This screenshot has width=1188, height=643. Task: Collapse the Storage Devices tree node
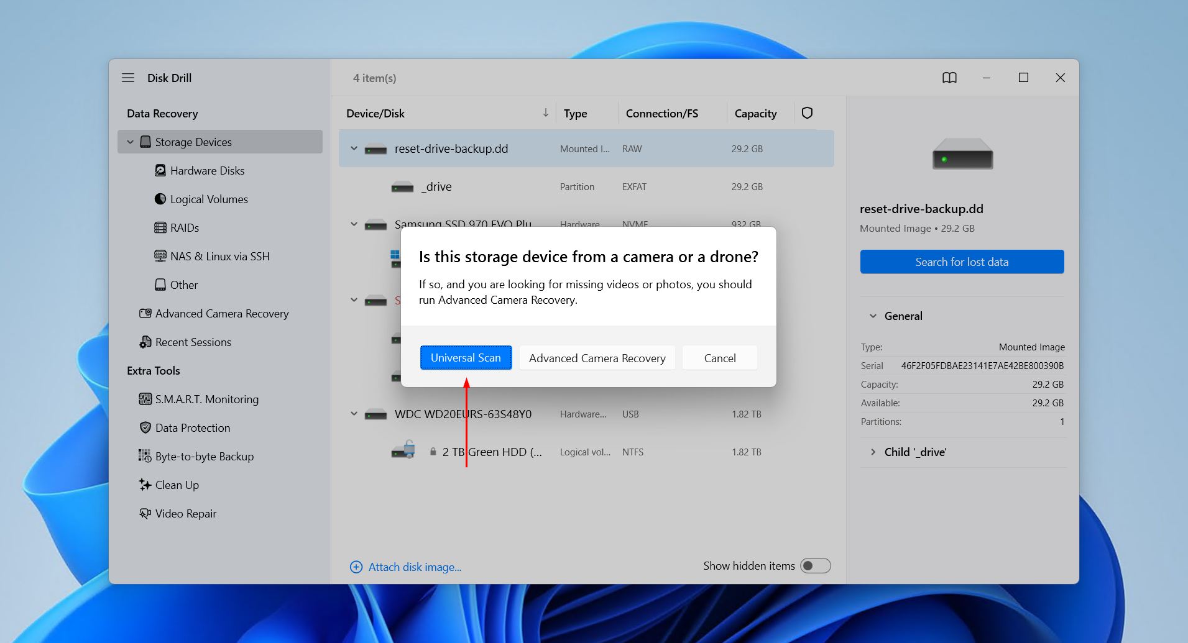coord(131,142)
